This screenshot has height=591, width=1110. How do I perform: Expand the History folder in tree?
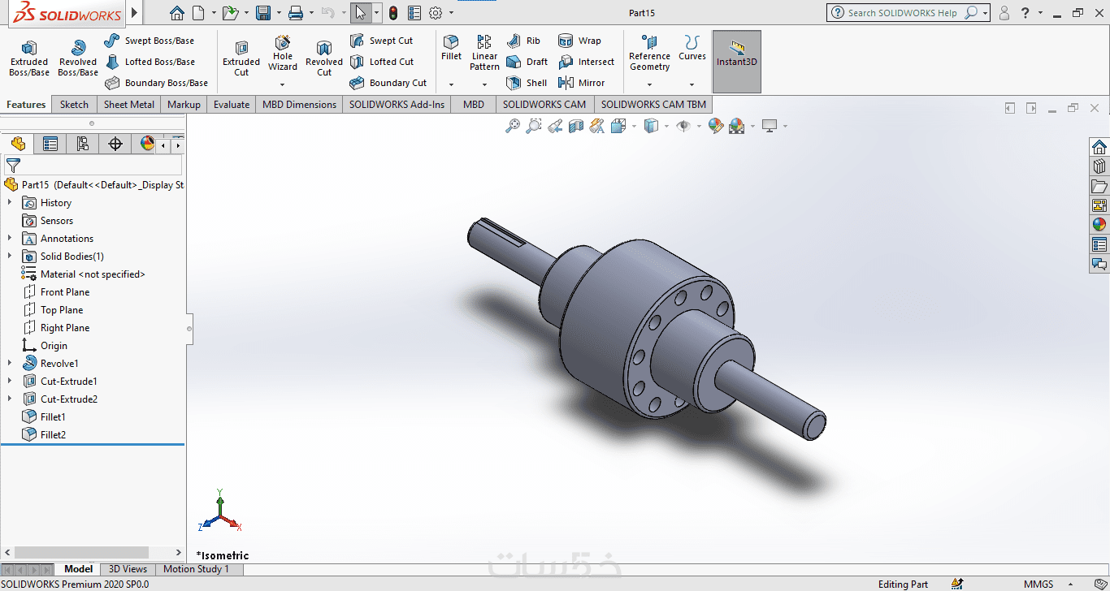[10, 203]
